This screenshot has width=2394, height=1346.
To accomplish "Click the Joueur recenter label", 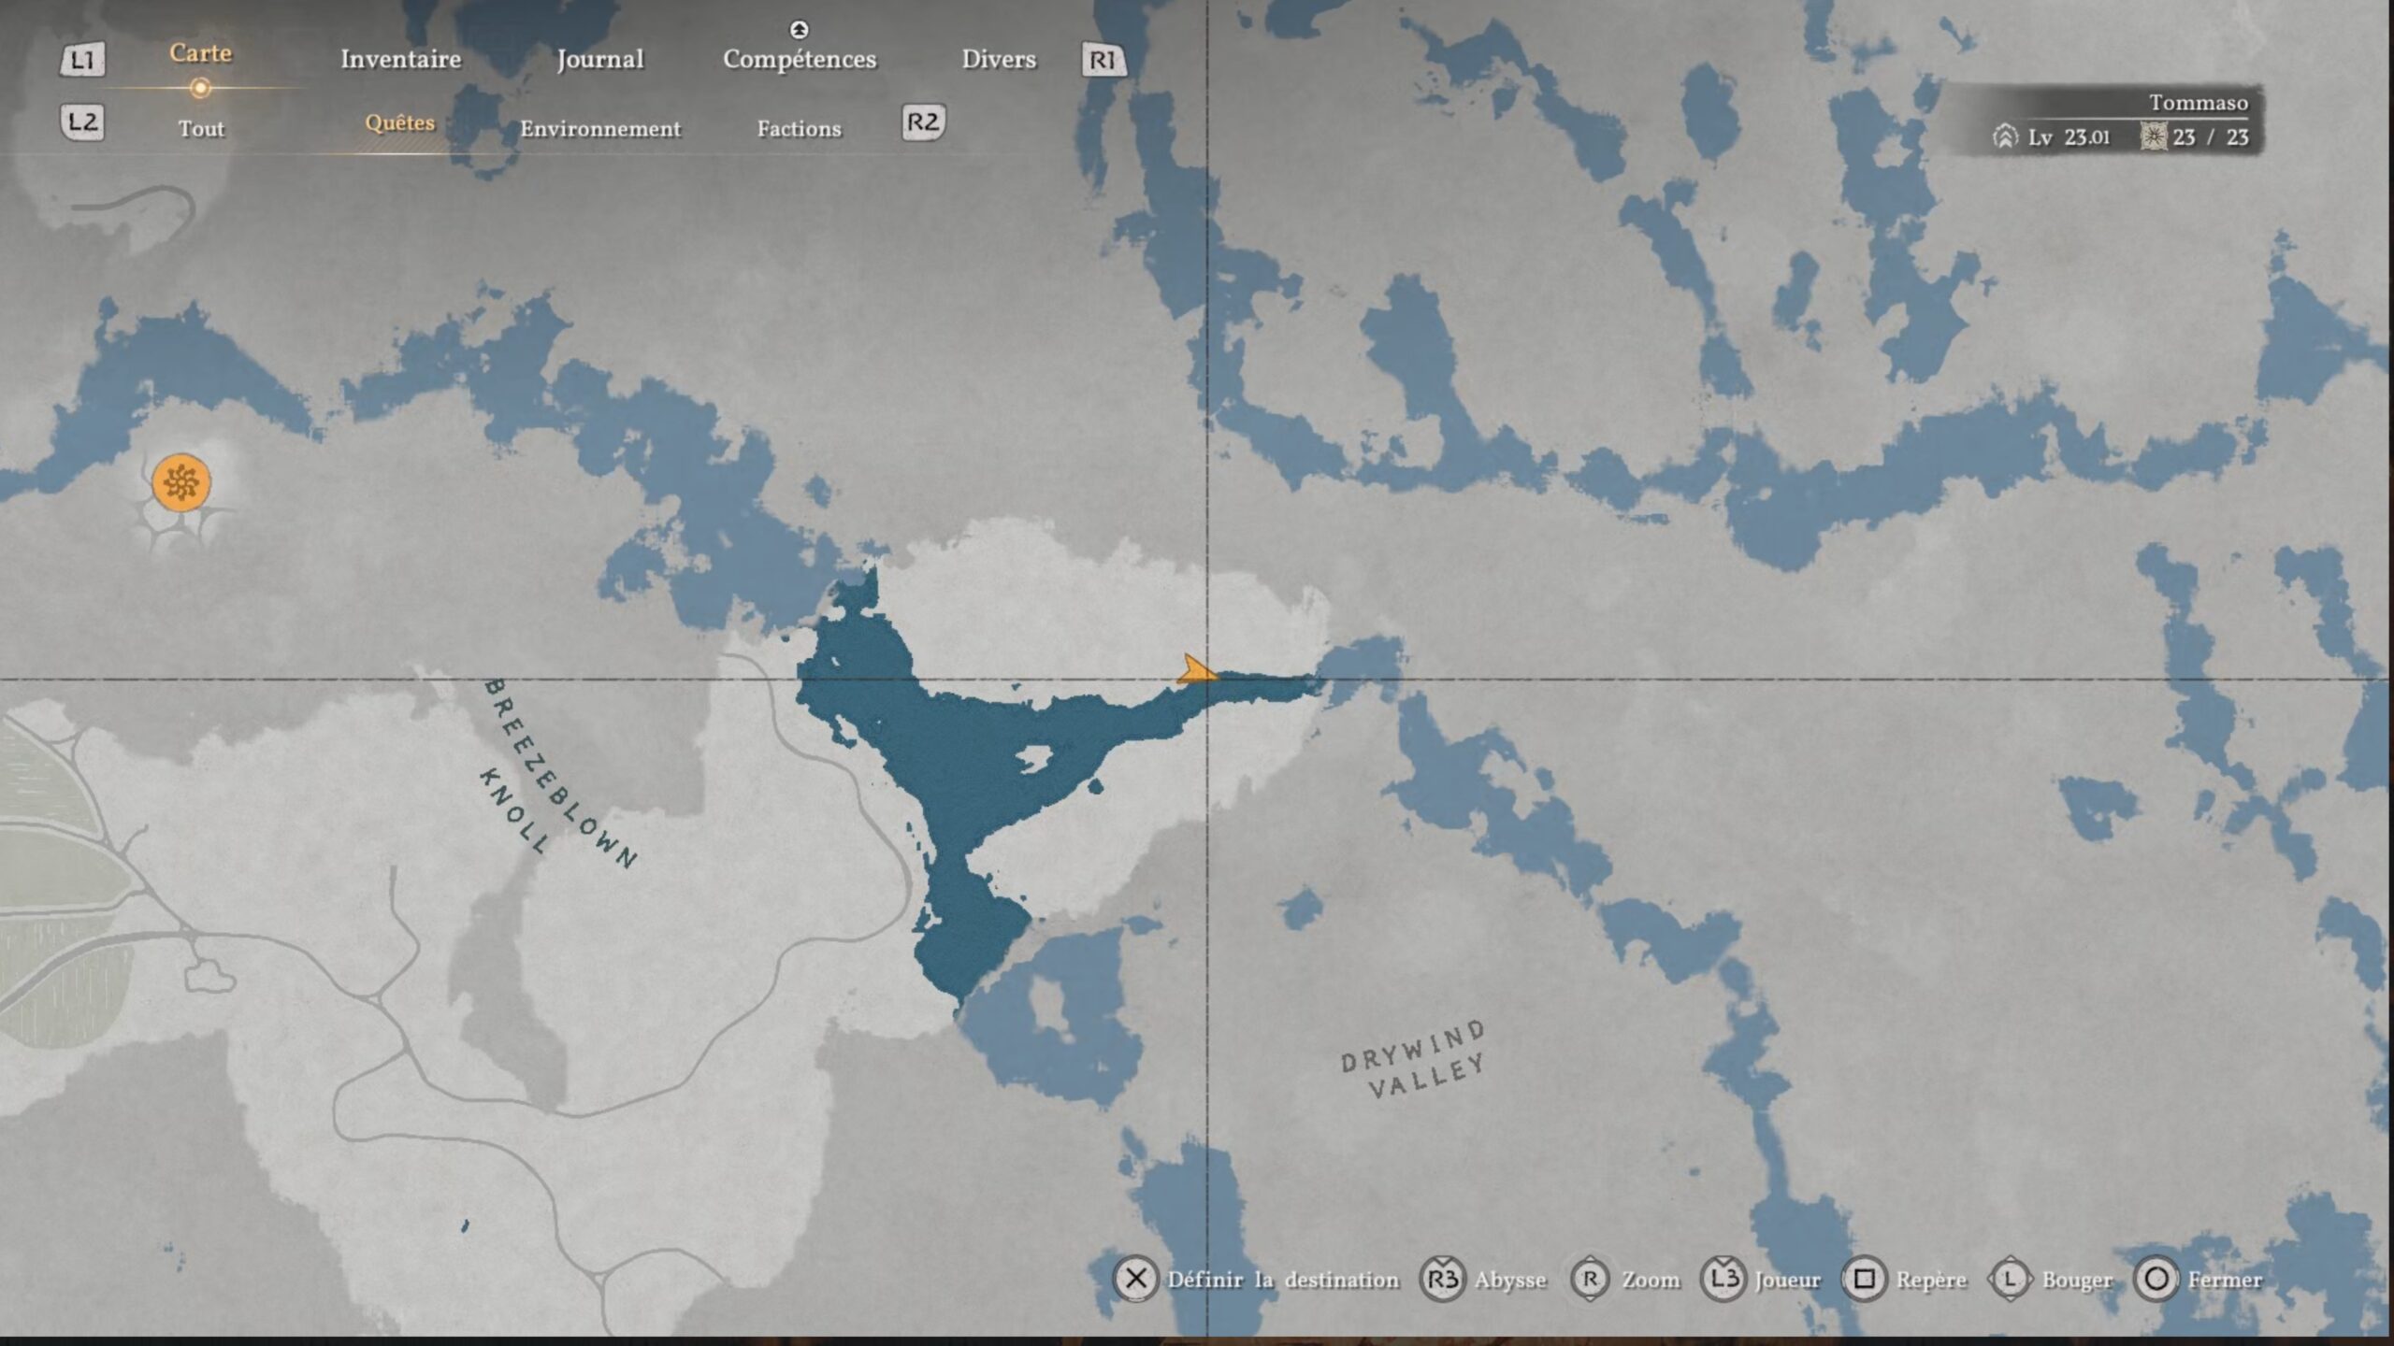I will click(1787, 1280).
